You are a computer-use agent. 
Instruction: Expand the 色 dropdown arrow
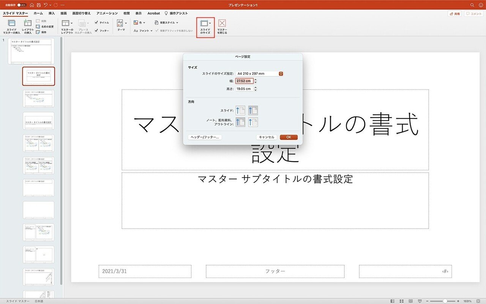(144, 23)
